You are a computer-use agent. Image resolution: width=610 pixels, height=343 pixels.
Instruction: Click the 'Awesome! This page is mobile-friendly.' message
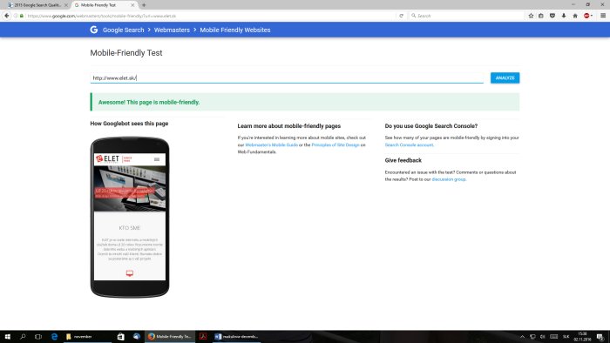(x=149, y=102)
